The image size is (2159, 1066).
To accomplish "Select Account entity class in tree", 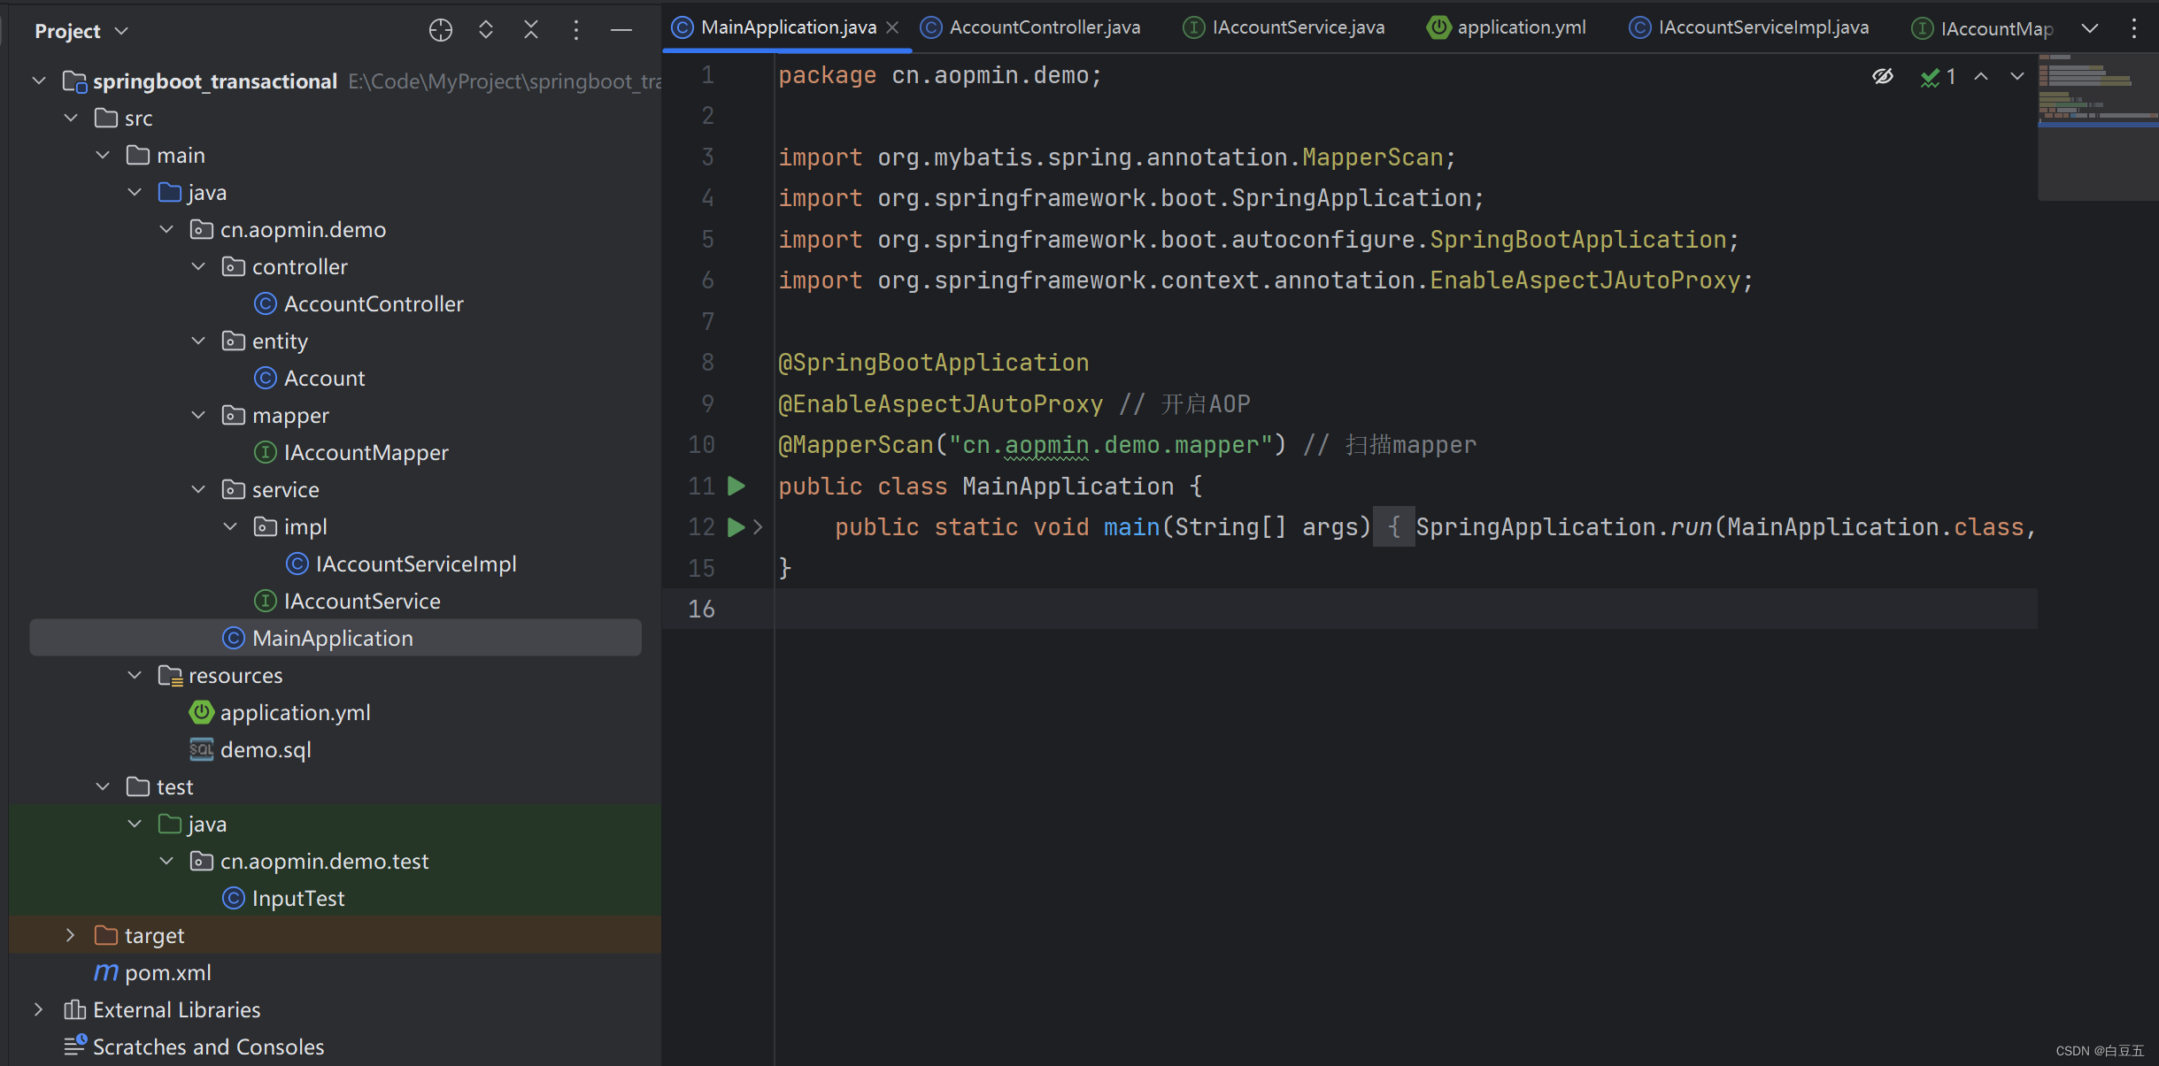I will click(x=309, y=378).
